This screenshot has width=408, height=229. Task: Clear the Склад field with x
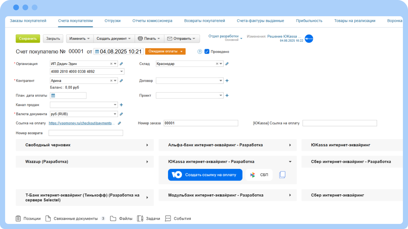click(217, 64)
